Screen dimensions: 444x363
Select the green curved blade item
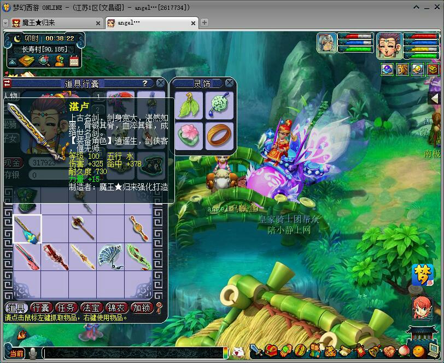coord(138,257)
